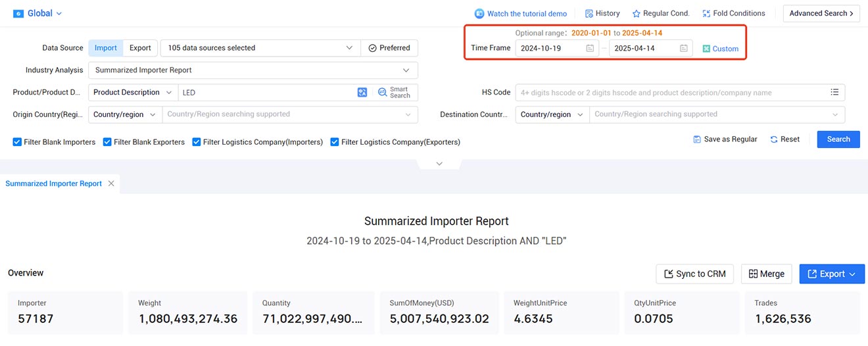Screen dimensions: 868x346
Task: Click the blue Search button
Action: tap(838, 139)
